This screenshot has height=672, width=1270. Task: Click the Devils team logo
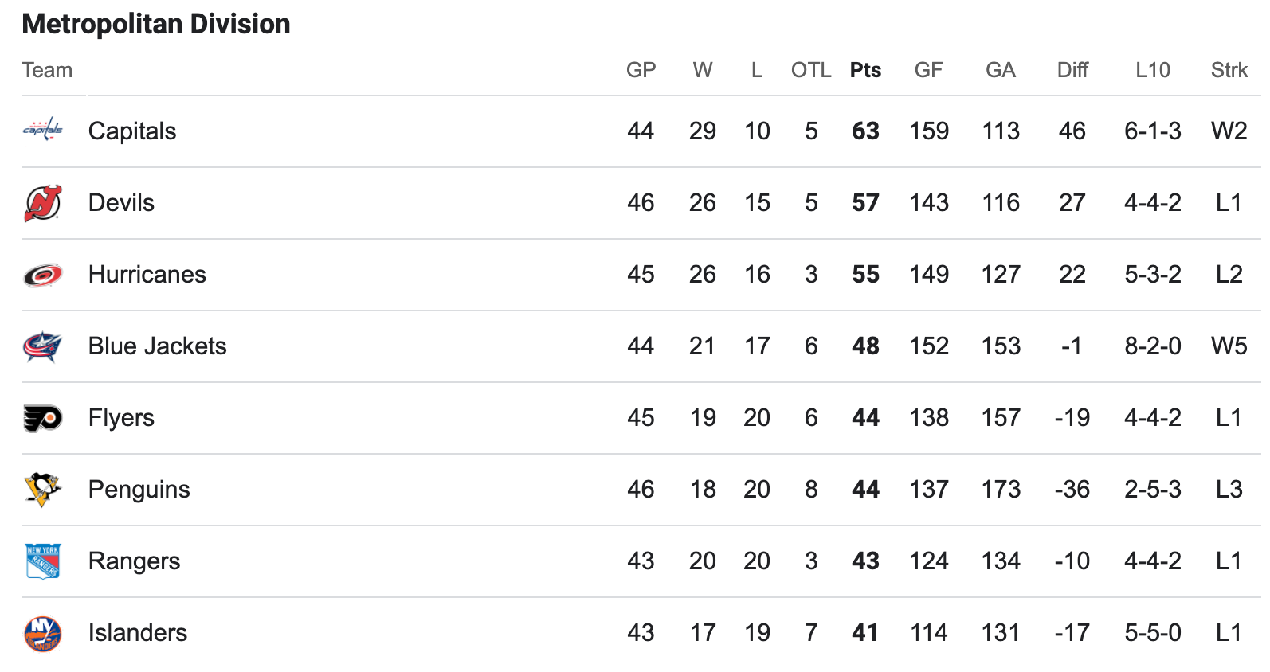[43, 203]
